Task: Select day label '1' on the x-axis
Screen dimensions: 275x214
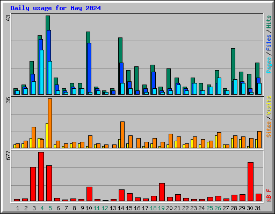Action: [x=18, y=208]
